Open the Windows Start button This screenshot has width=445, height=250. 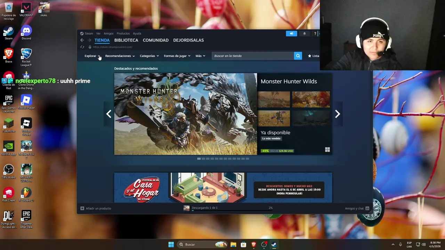(x=171, y=244)
